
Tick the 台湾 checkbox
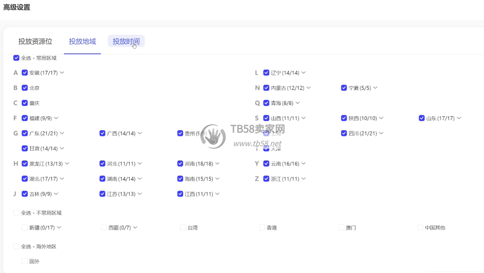click(183, 227)
